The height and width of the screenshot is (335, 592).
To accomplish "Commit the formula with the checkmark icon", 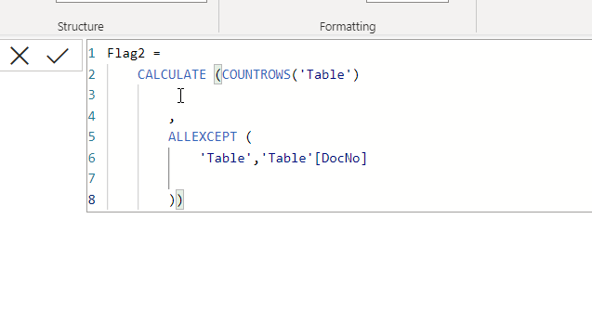I will click(x=58, y=56).
